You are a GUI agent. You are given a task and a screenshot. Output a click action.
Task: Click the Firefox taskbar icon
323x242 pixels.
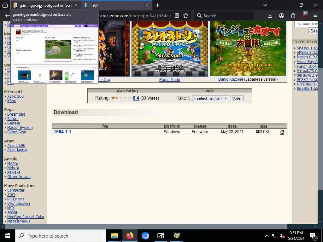130,236
